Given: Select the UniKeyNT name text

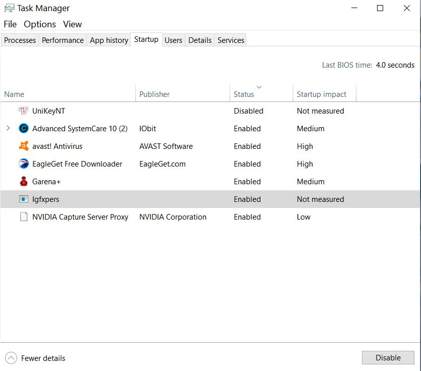Looking at the screenshot, I should 48,111.
